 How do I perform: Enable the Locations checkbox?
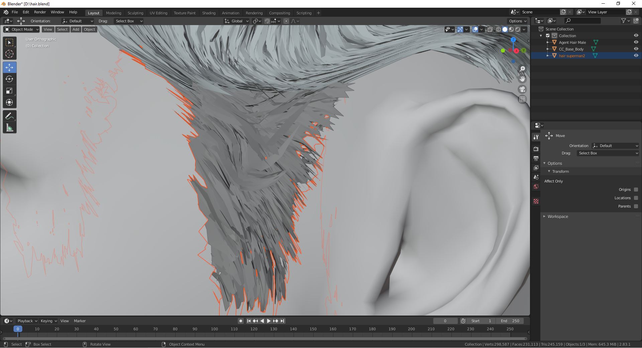pyautogui.click(x=636, y=198)
